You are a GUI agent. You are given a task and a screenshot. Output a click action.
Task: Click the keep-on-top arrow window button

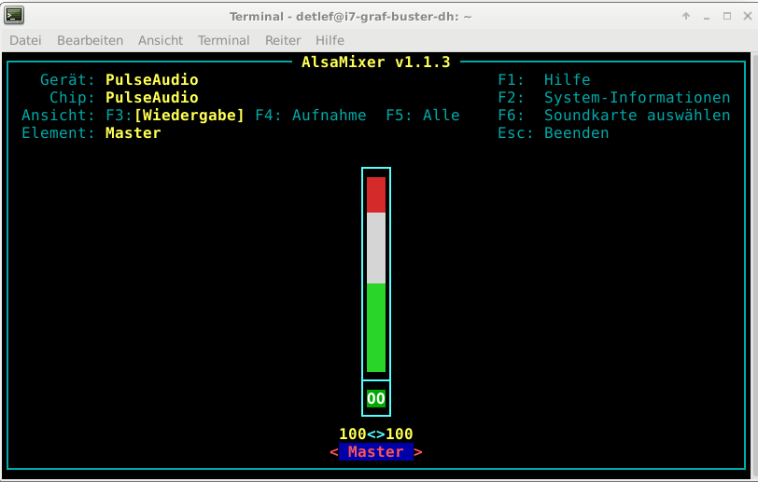(x=686, y=16)
